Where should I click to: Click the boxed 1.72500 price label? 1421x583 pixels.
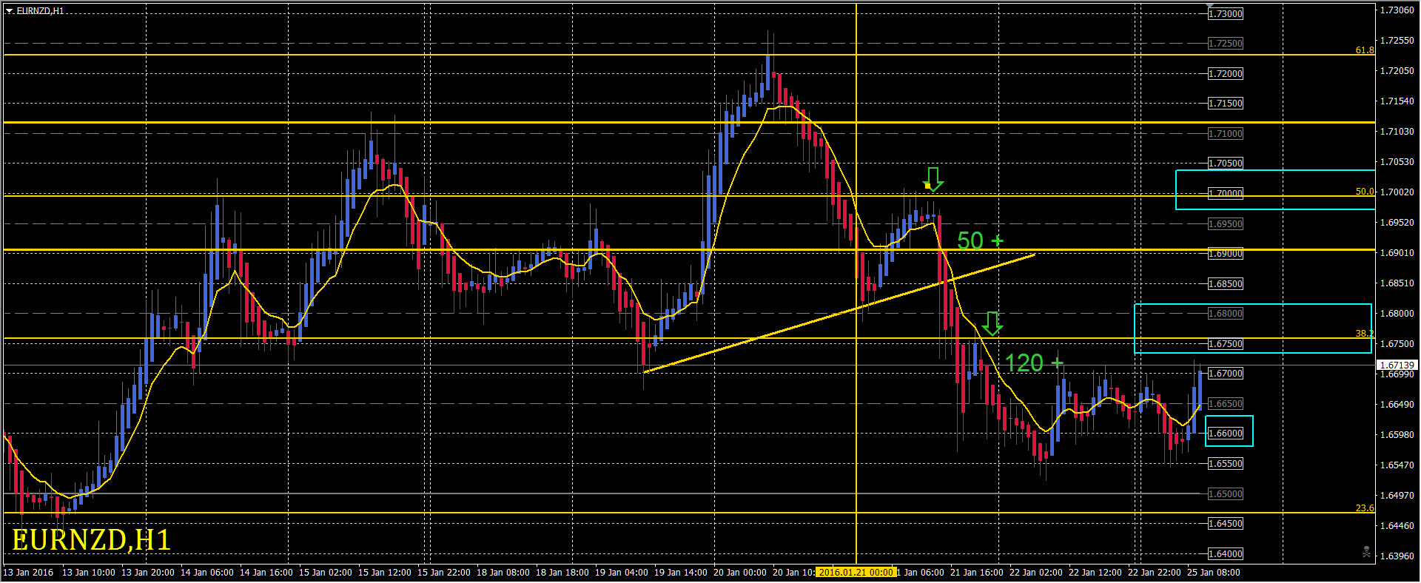(1226, 44)
